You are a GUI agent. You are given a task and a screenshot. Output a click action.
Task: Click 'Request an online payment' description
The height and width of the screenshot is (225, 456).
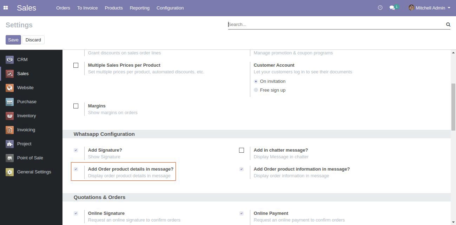pyautogui.click(x=299, y=220)
